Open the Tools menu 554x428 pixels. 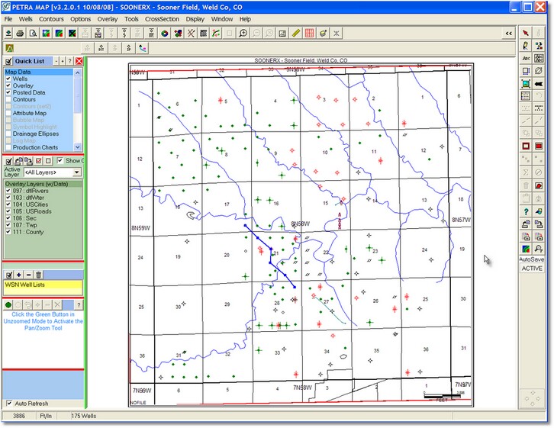click(x=131, y=19)
